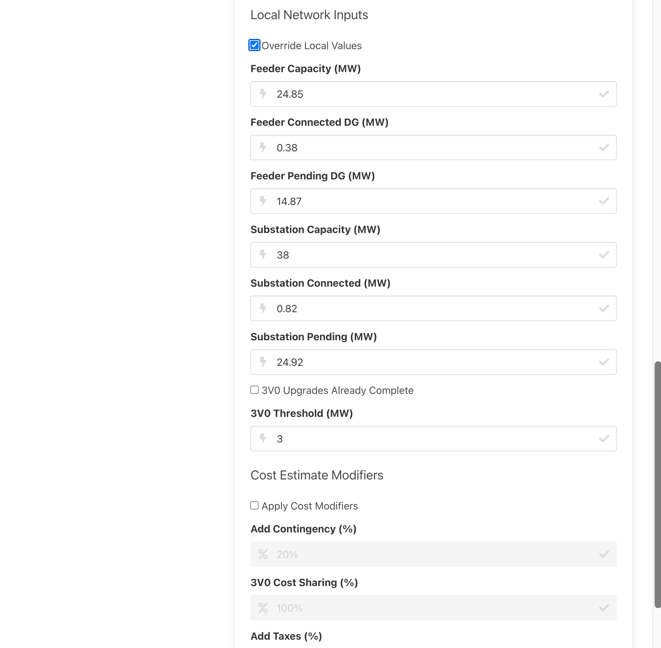
Task: Enable 3V0 Upgrades Already Complete checkbox
Action: [254, 390]
